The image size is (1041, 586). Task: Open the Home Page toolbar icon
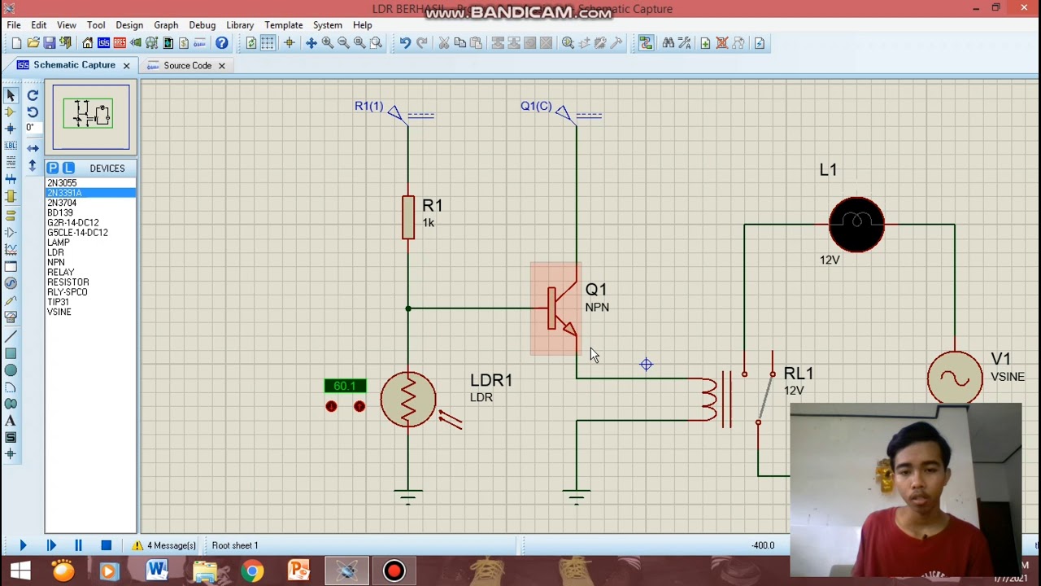pyautogui.click(x=88, y=43)
